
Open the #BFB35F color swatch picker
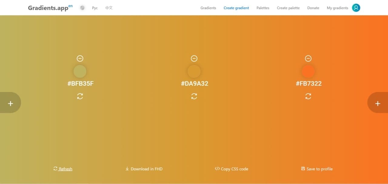pyautogui.click(x=80, y=71)
